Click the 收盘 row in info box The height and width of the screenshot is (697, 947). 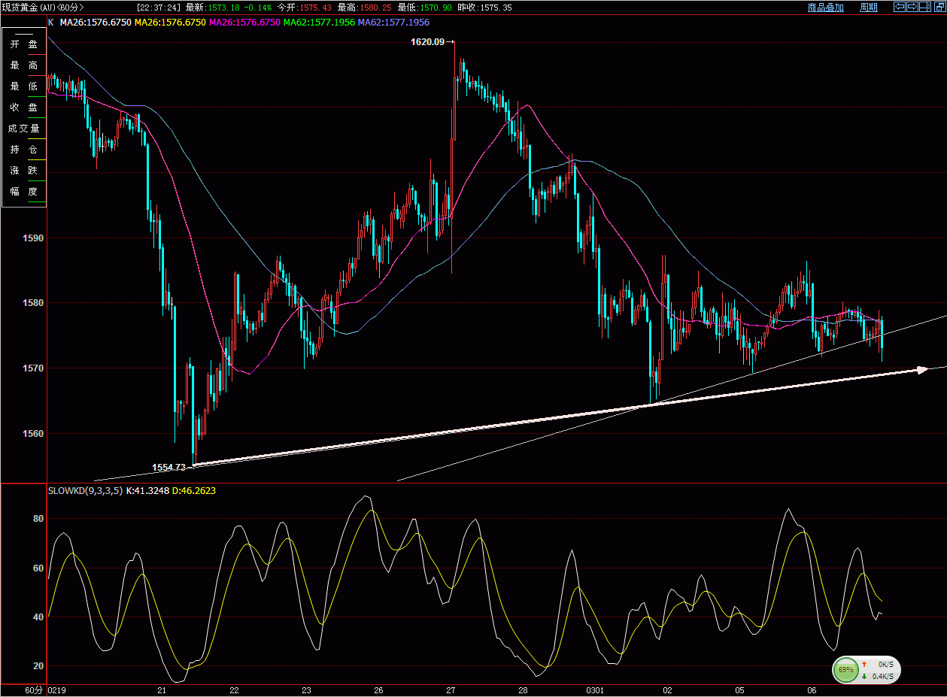pos(24,108)
